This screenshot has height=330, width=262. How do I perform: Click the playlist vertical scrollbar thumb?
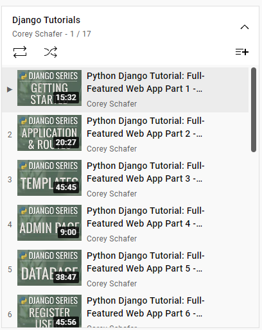coord(254,110)
